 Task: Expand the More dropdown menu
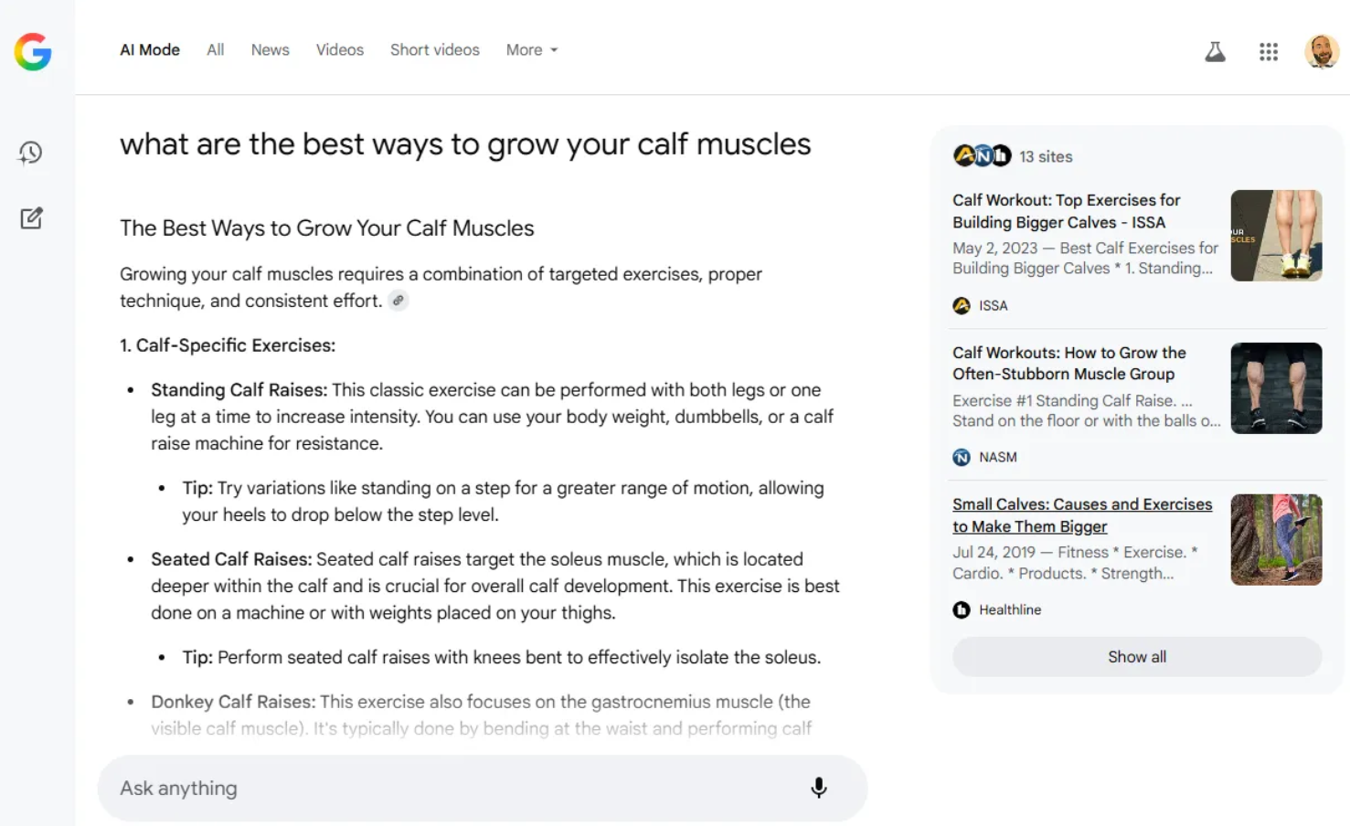point(532,50)
